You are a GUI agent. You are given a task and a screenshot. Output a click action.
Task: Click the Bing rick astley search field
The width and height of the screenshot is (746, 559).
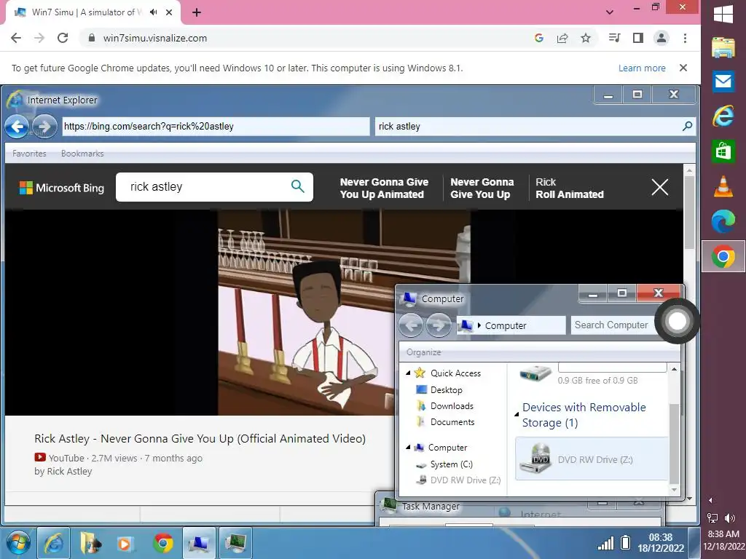click(205, 187)
